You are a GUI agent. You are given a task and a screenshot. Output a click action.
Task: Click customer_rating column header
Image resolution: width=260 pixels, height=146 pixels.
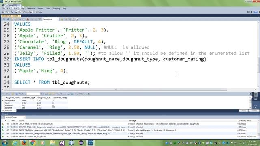coord(60,97)
